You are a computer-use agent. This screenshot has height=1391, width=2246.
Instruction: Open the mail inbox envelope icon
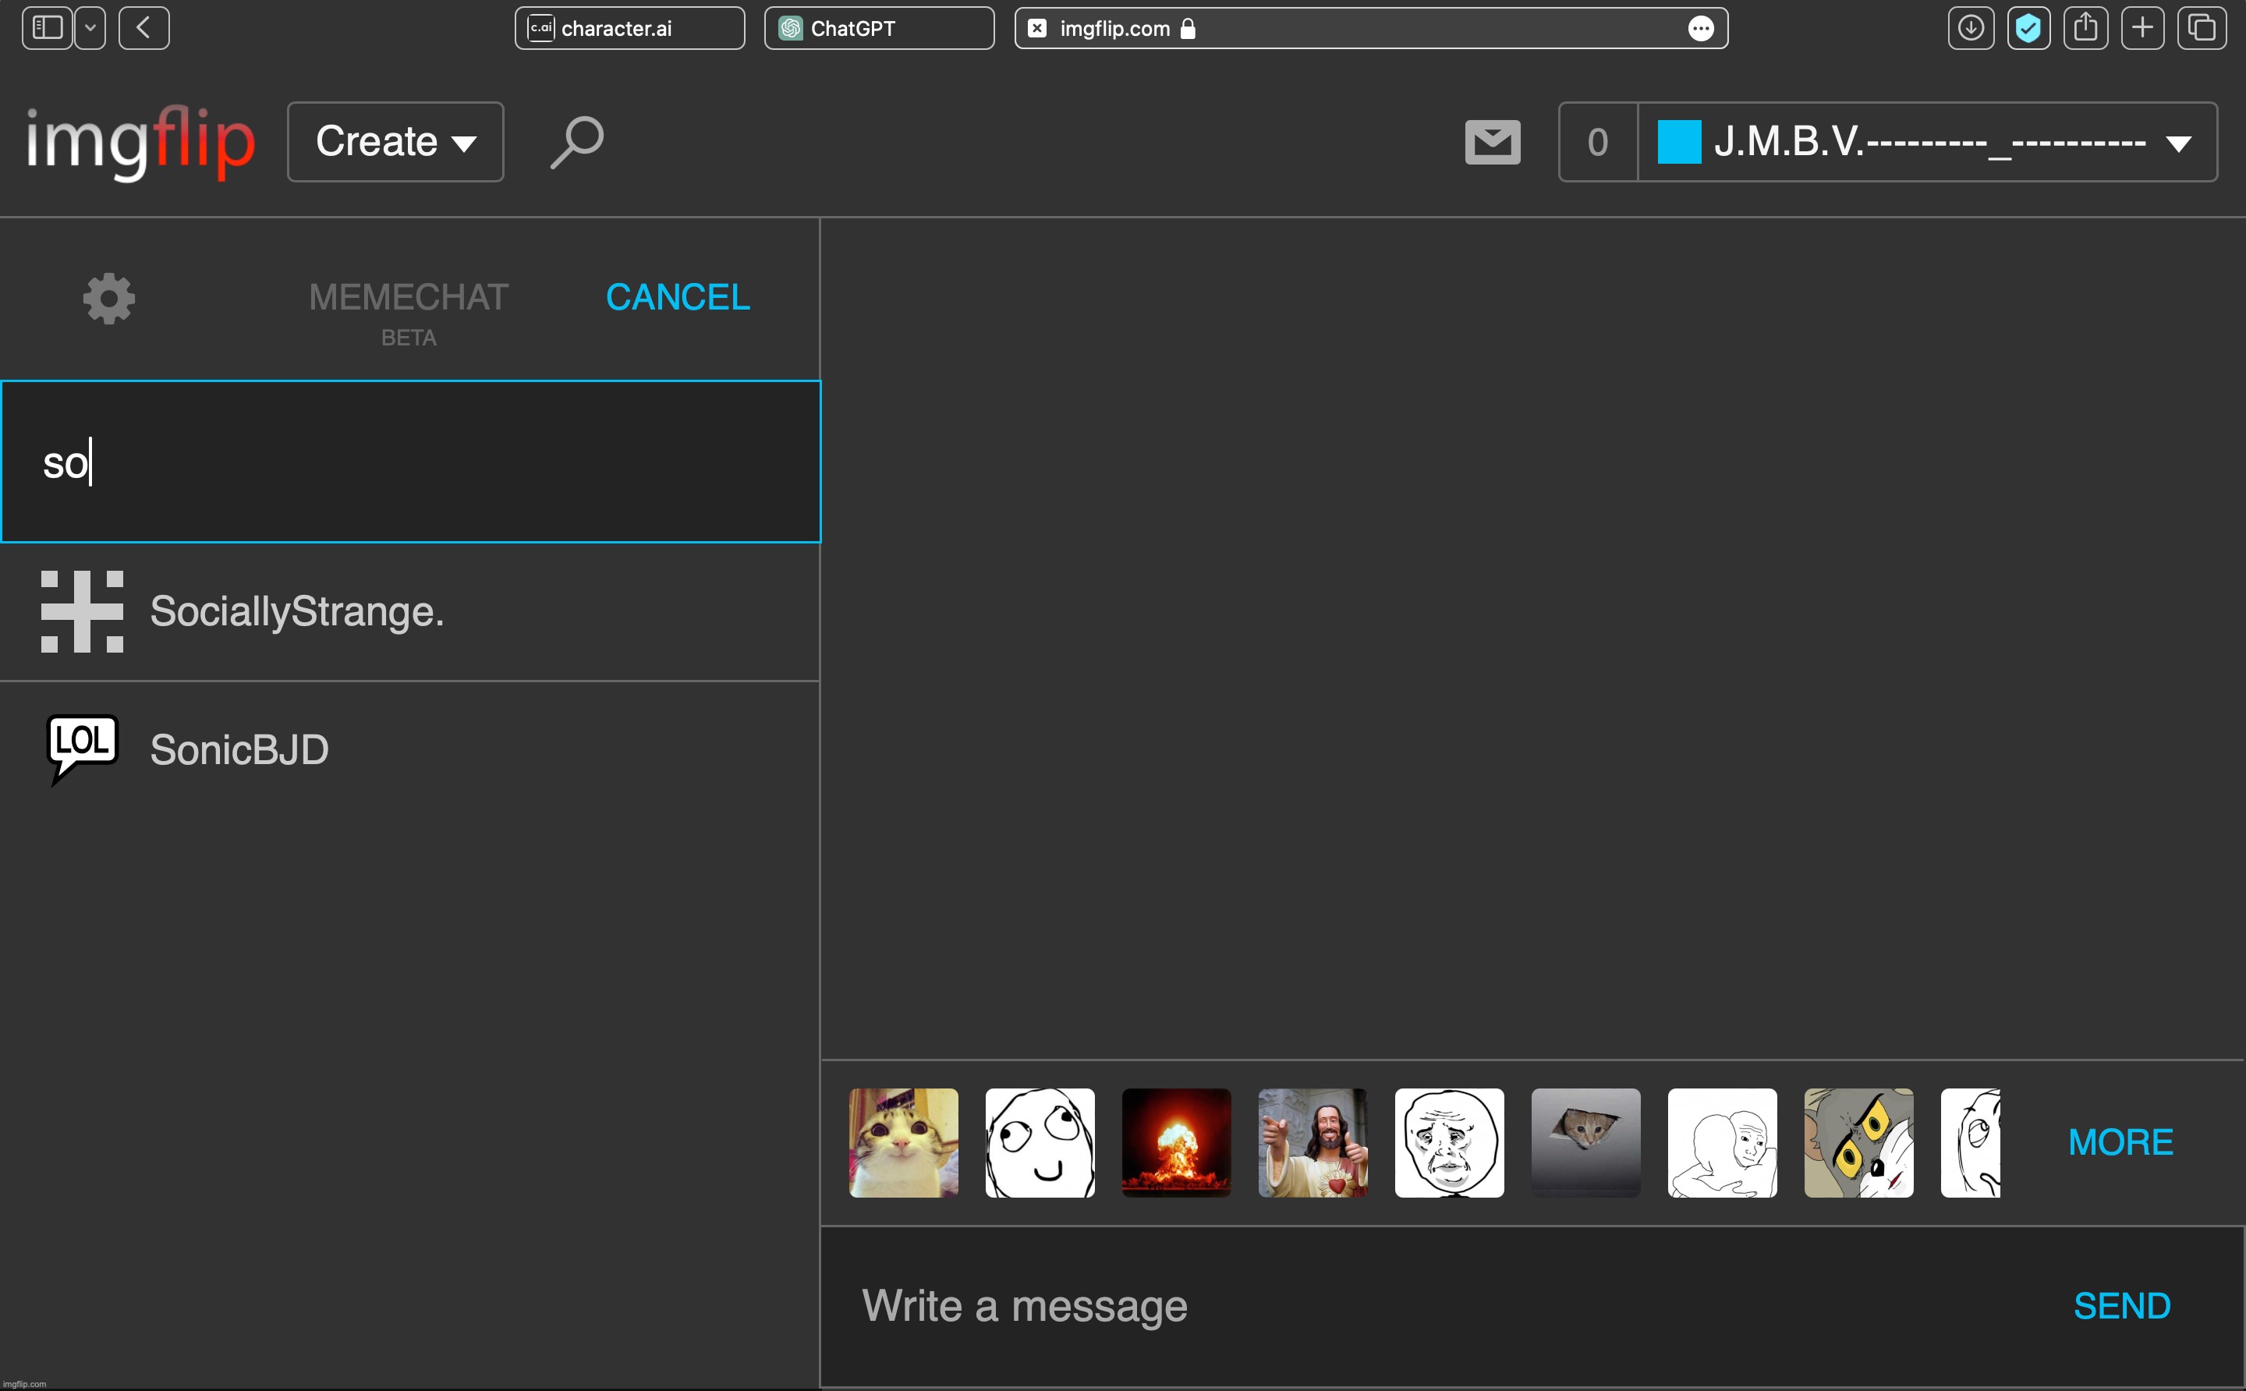[1492, 142]
